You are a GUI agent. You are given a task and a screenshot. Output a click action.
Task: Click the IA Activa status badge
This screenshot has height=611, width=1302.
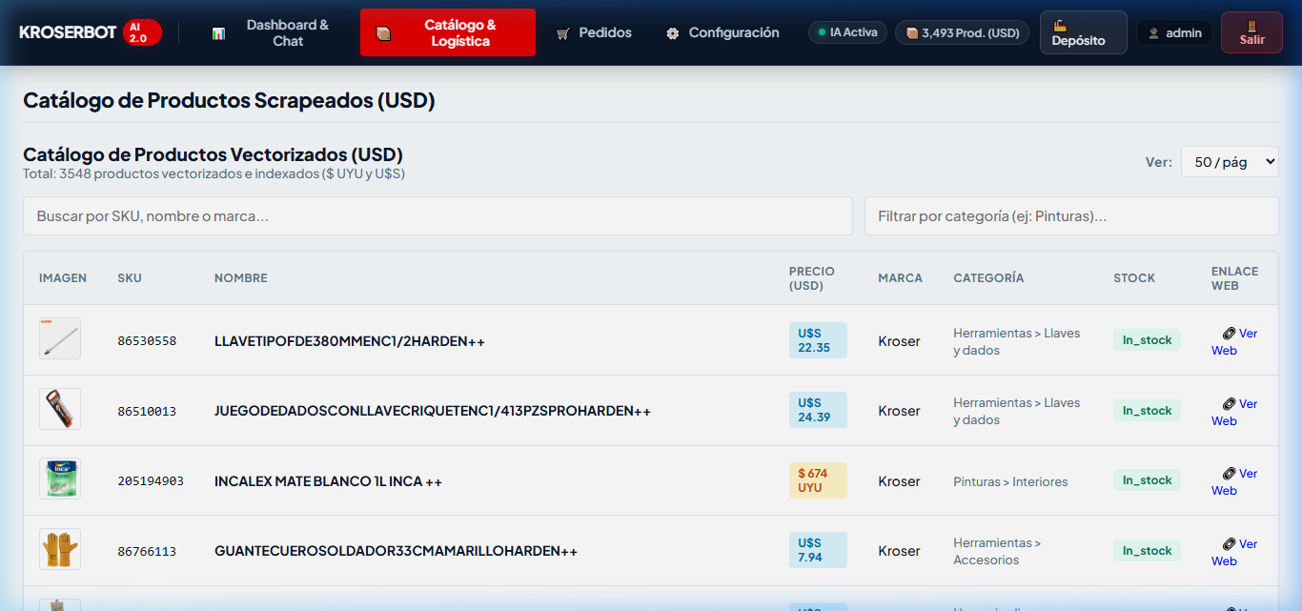point(847,32)
